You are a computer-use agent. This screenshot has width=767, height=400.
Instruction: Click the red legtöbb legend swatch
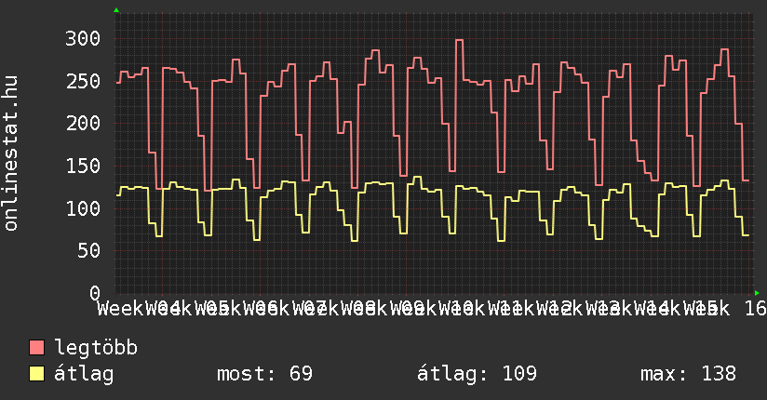(x=37, y=349)
